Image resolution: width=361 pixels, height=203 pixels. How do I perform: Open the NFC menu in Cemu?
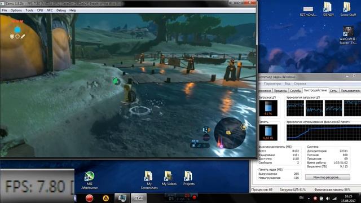tap(50, 10)
